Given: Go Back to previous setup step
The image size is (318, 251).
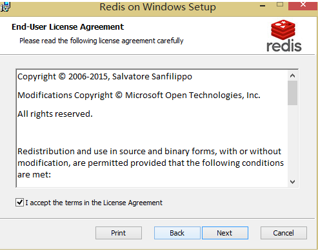Looking at the screenshot, I should point(177,233).
